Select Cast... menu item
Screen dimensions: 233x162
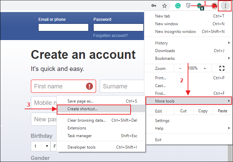click(188, 86)
